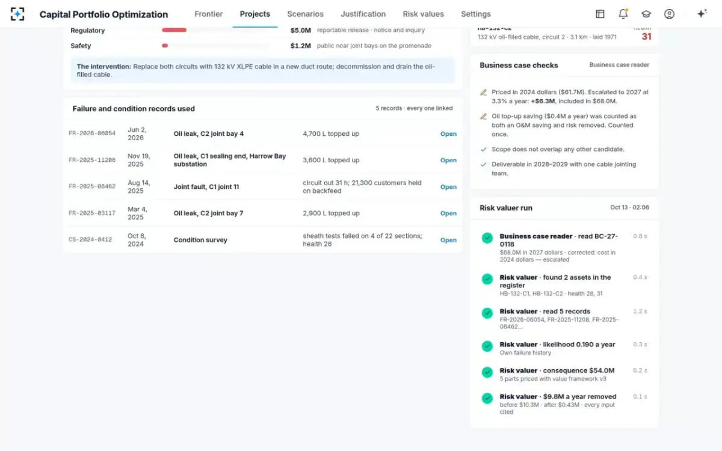
Task: Click 'Failure and condition records used' heading
Action: pyautogui.click(x=134, y=109)
